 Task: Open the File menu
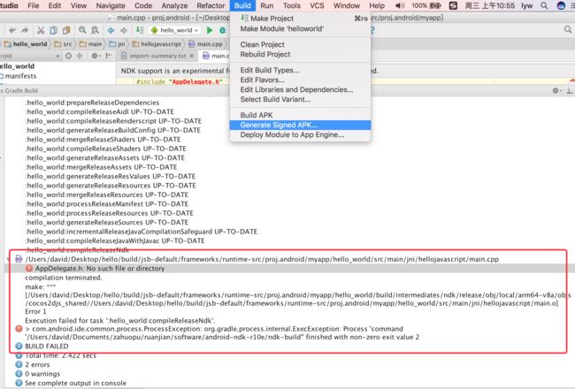34,5
